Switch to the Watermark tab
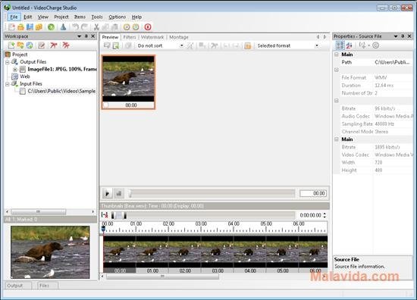This screenshot has height=300, width=417. (152, 37)
